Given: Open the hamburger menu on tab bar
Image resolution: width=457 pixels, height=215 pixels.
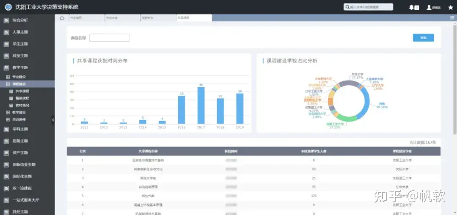Looking at the screenshot, I should point(452,18).
